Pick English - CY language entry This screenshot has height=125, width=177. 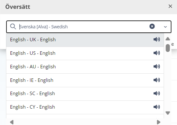pyautogui.click(x=85, y=107)
